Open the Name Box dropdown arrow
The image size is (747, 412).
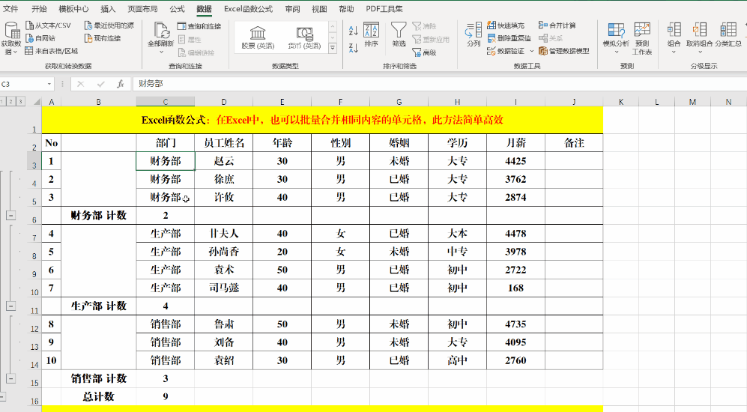click(x=49, y=85)
